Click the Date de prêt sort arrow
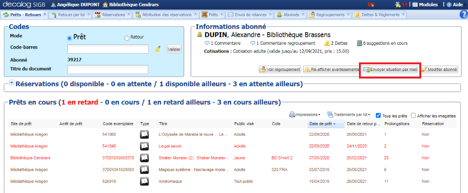Viewport: 468px width, 193px height. point(335,124)
